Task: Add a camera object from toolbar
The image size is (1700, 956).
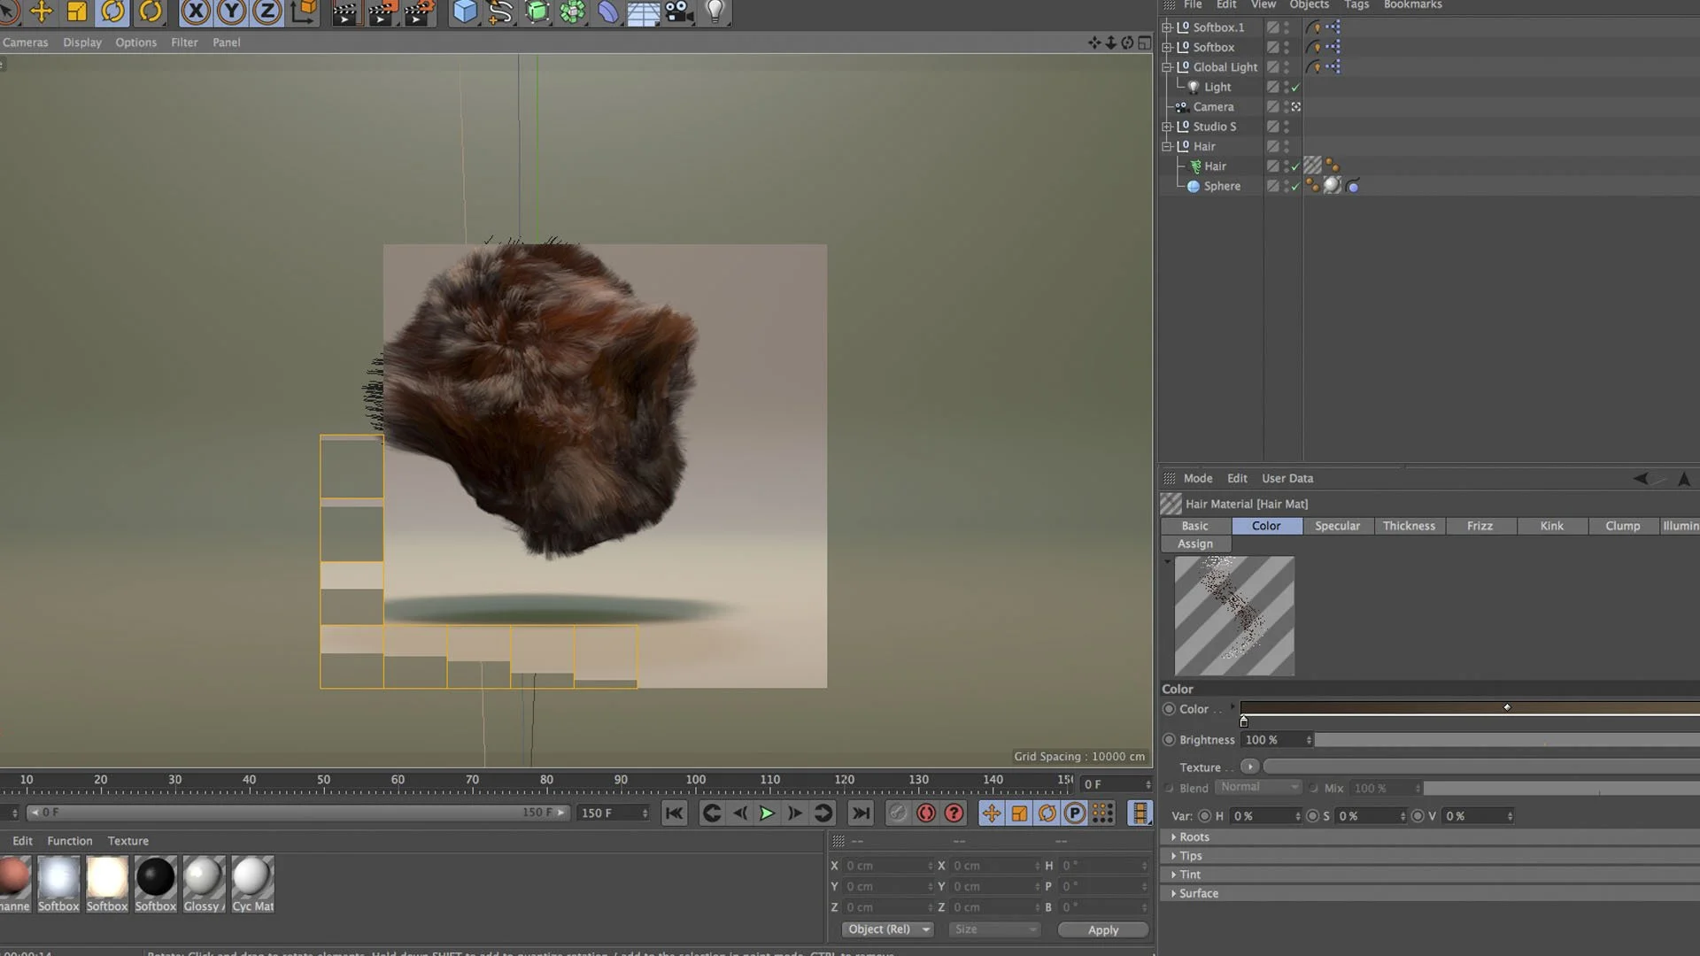Action: click(x=679, y=12)
